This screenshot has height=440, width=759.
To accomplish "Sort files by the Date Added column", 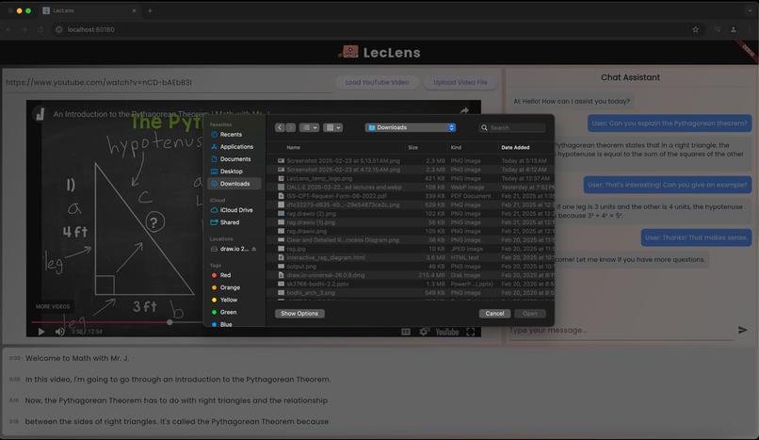I will 515,148.
